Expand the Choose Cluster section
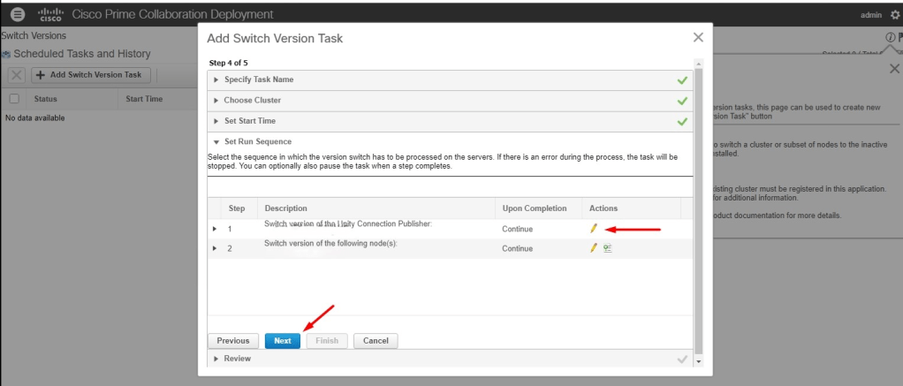This screenshot has width=903, height=386. [216, 101]
